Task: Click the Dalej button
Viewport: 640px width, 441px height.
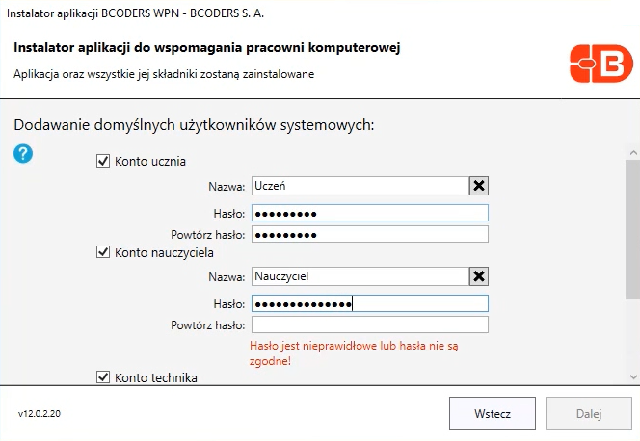Action: pos(589,414)
